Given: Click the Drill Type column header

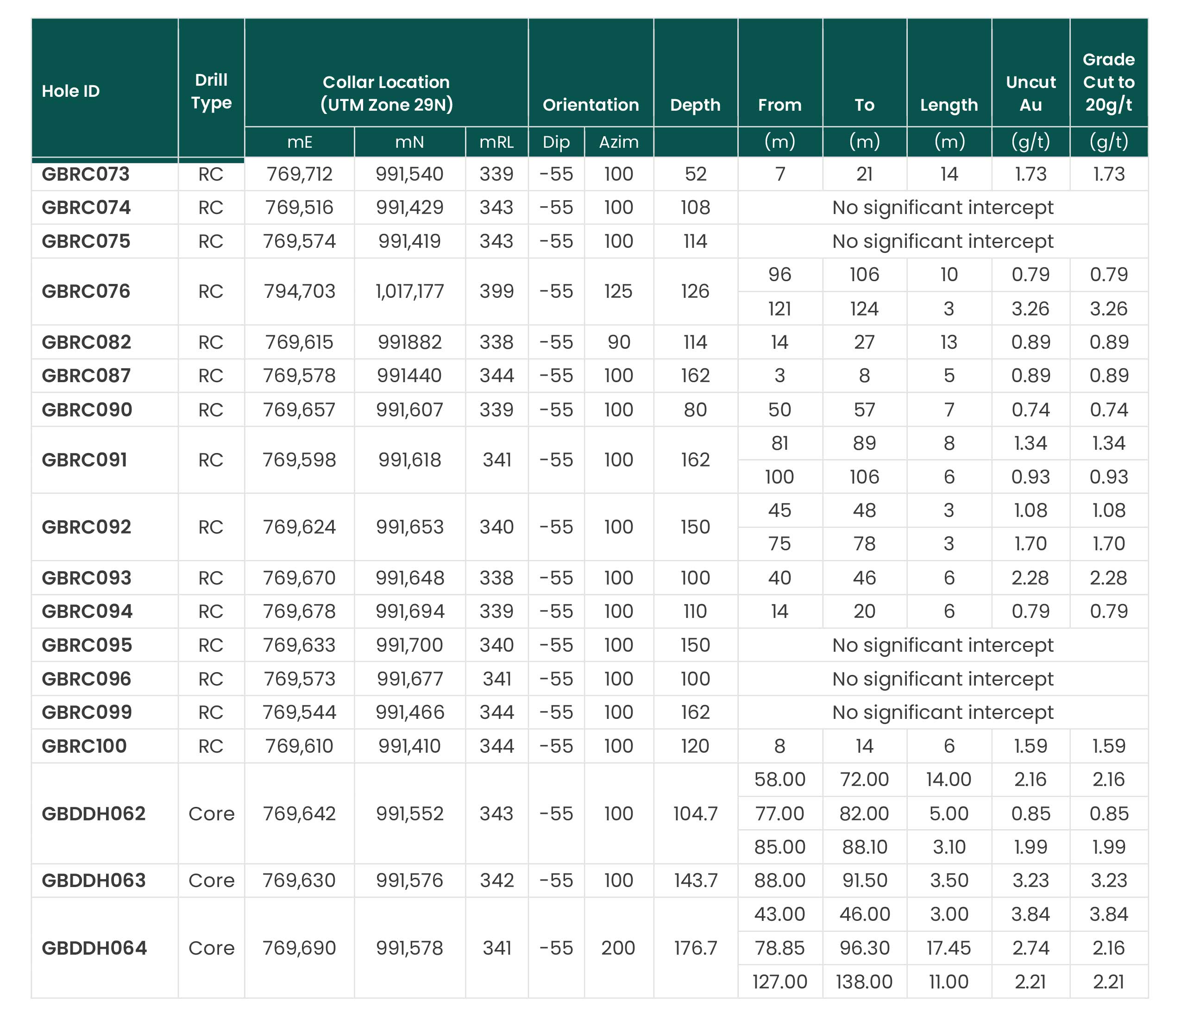Looking at the screenshot, I should (211, 91).
